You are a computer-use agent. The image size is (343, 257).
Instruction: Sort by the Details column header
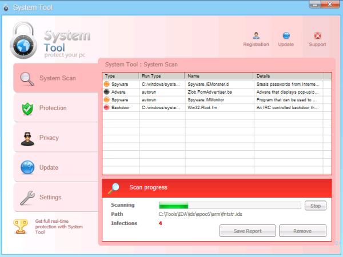[288, 76]
